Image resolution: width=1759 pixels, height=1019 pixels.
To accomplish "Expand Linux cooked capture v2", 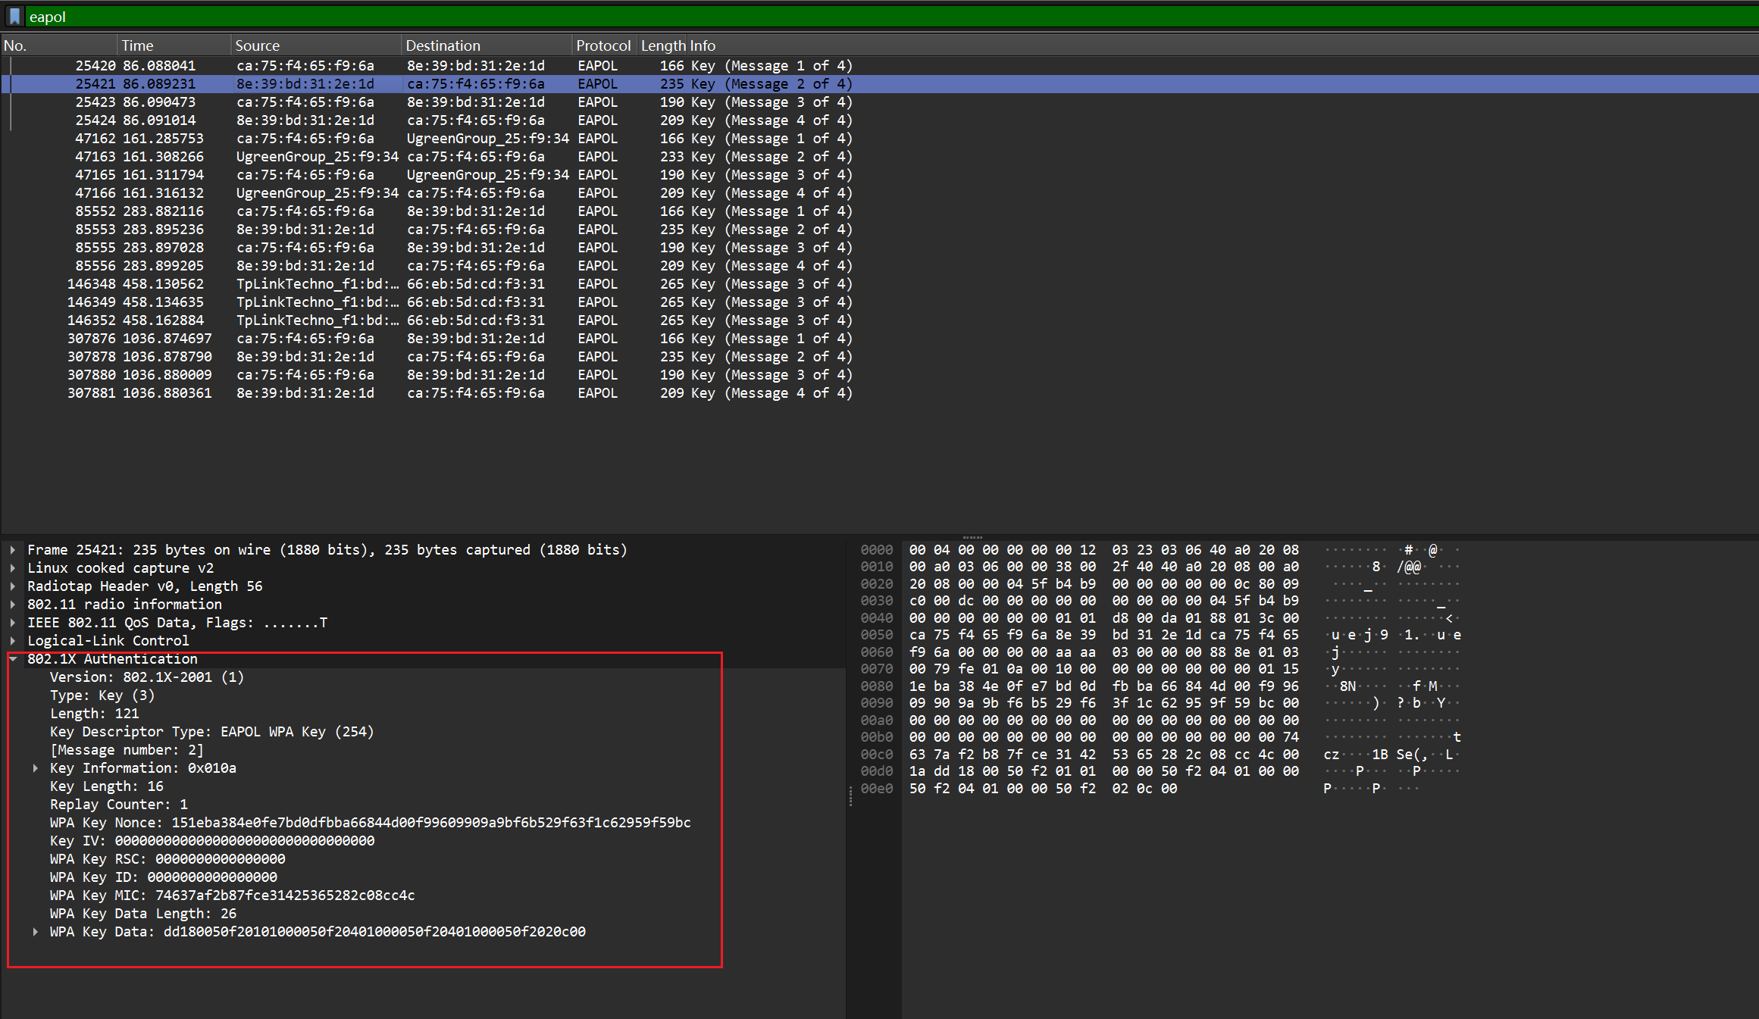I will tap(13, 567).
